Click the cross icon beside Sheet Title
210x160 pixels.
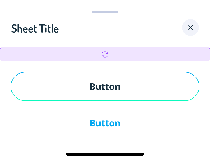(x=190, y=28)
